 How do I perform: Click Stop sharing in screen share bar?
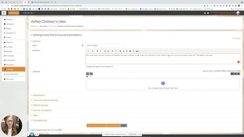(x=132, y=134)
